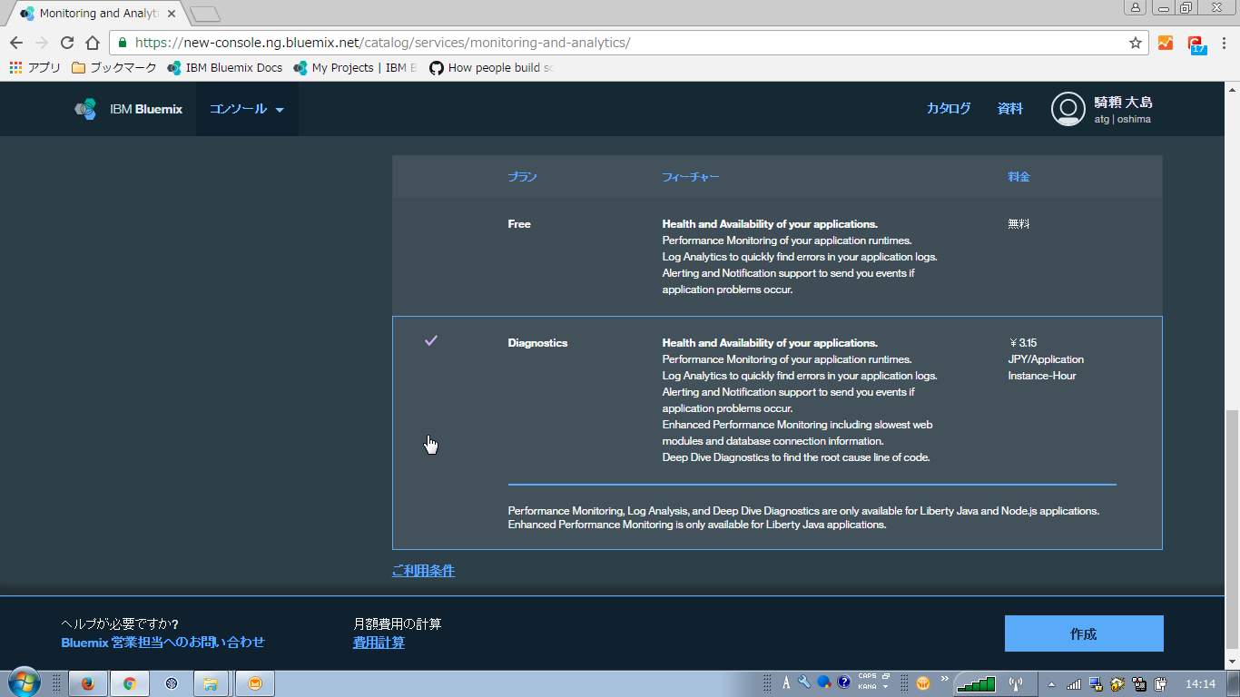This screenshot has height=697, width=1240.
Task: Open the user avatar profile icon
Action: (x=1068, y=109)
